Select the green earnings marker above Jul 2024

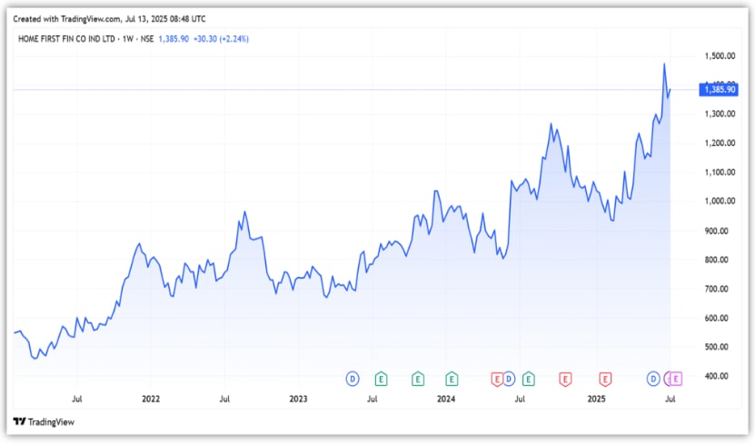[528, 378]
